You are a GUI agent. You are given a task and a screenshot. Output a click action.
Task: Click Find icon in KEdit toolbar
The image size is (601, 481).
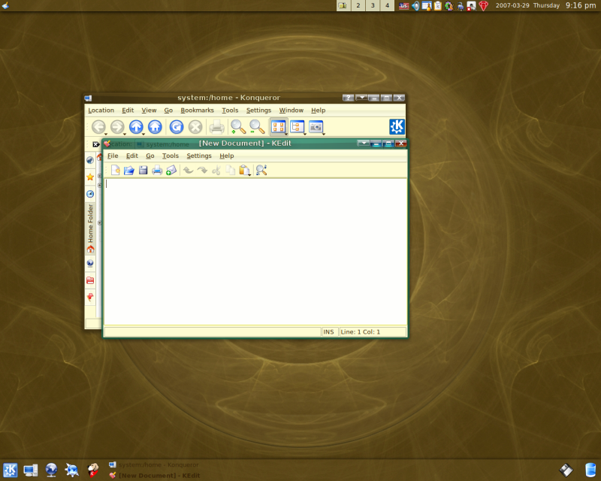coord(261,170)
